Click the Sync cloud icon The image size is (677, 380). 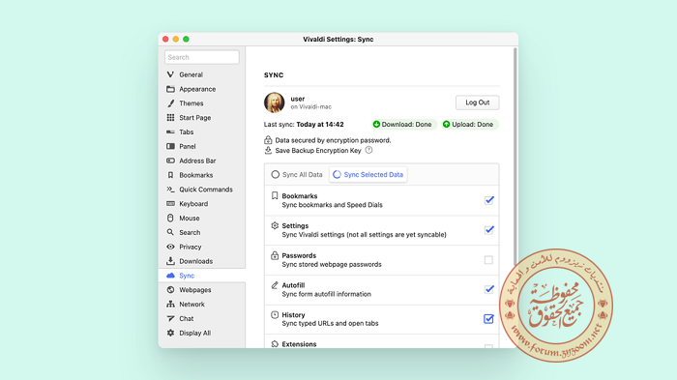[170, 276]
